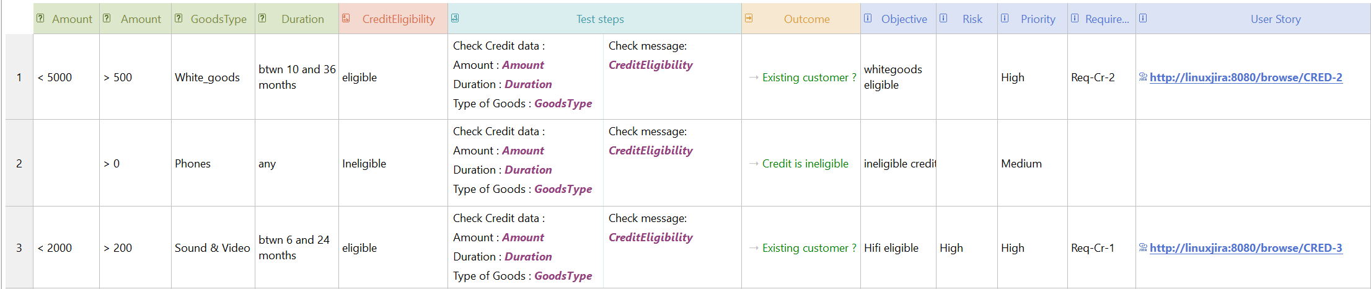Click the info icon beside Risk
1371x289 pixels.
[943, 19]
